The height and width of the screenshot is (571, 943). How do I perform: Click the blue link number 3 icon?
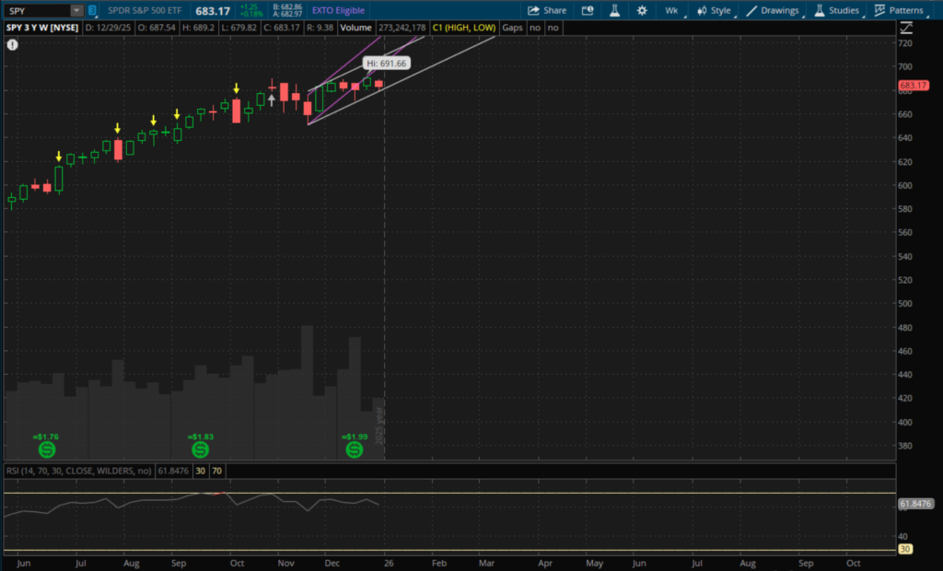pos(92,10)
